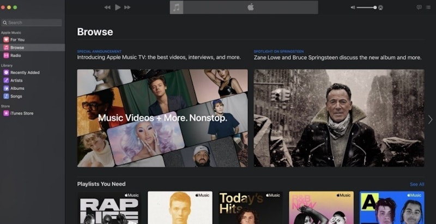The height and width of the screenshot is (224, 436).
Task: Adjust the volume slider
Action: click(x=366, y=8)
